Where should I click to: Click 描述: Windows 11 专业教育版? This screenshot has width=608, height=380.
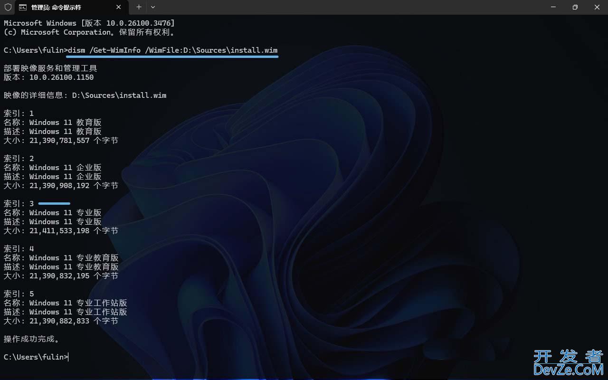tap(61, 267)
